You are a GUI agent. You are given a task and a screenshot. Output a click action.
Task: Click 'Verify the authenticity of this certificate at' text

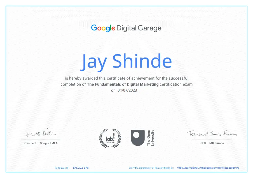151,168
